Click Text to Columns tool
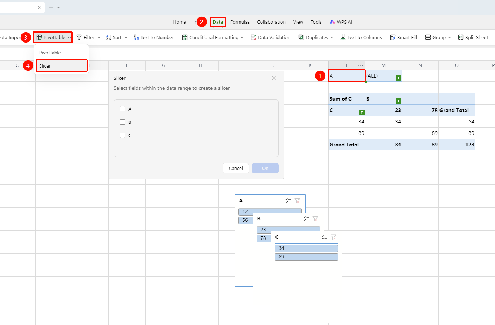 (x=361, y=37)
